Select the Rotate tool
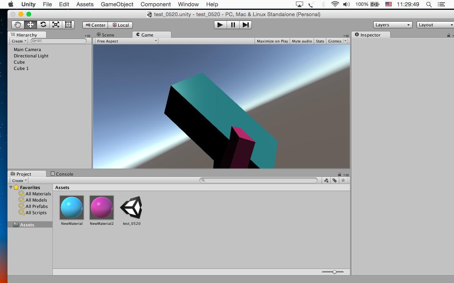 tap(43, 25)
